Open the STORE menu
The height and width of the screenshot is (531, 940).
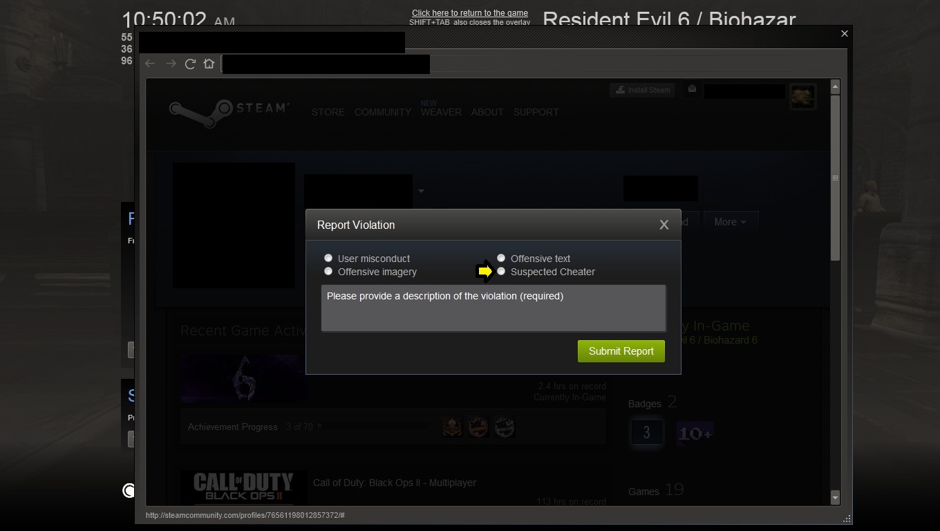click(x=328, y=112)
